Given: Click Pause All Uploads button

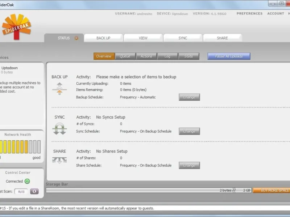Looking at the screenshot, I should 229,56.
